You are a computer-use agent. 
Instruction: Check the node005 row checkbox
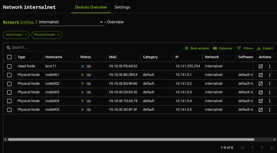[9, 110]
